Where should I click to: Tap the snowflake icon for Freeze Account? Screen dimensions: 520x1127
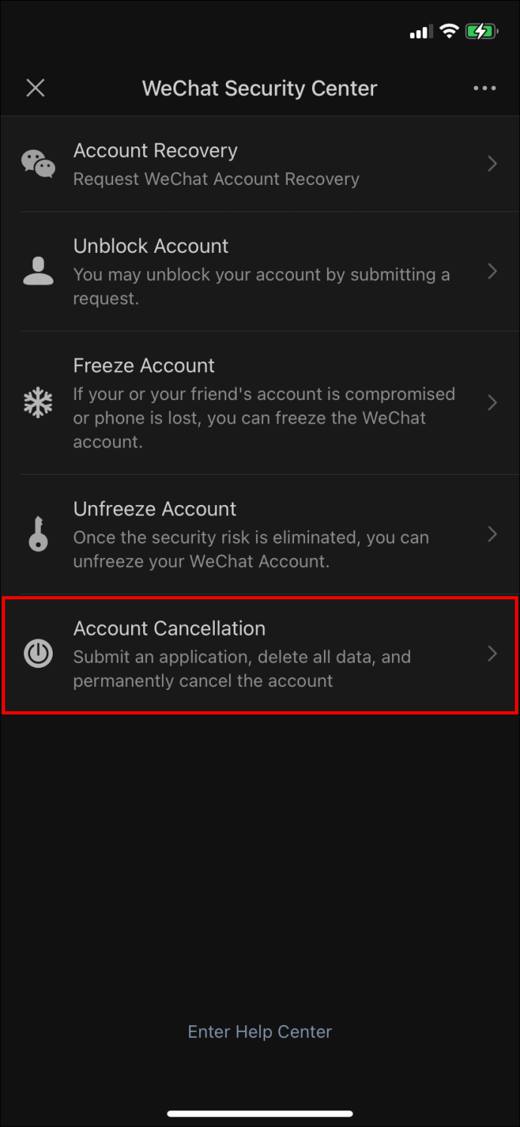(38, 402)
